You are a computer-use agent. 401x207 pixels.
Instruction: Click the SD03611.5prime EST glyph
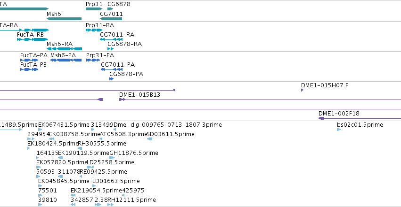(150, 139)
